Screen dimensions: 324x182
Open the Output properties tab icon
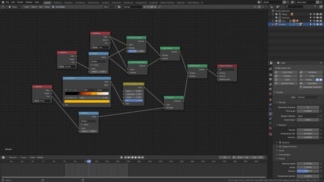pyautogui.click(x=271, y=79)
